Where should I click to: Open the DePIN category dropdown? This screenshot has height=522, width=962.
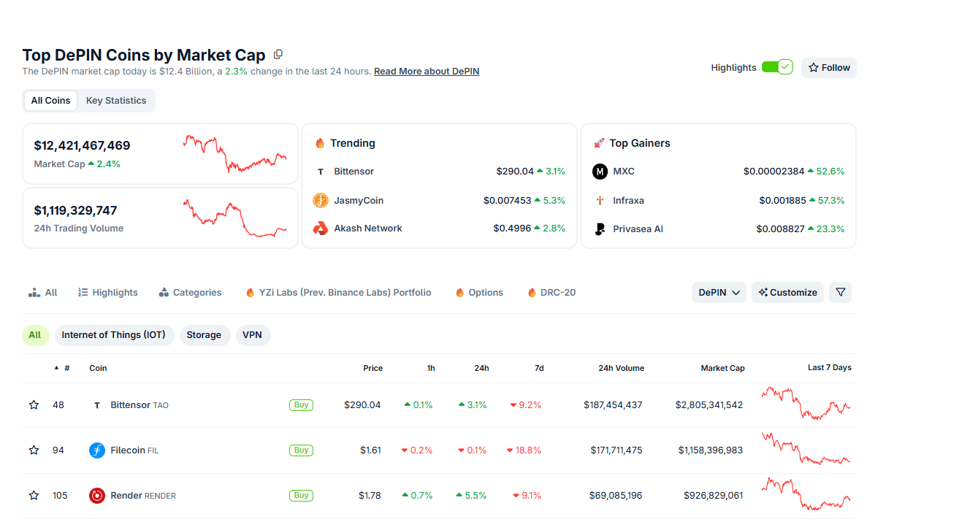pos(719,291)
